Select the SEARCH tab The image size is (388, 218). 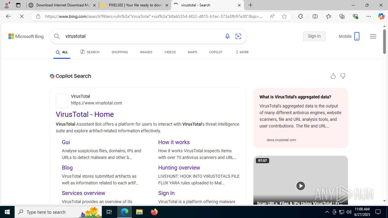tap(90, 52)
